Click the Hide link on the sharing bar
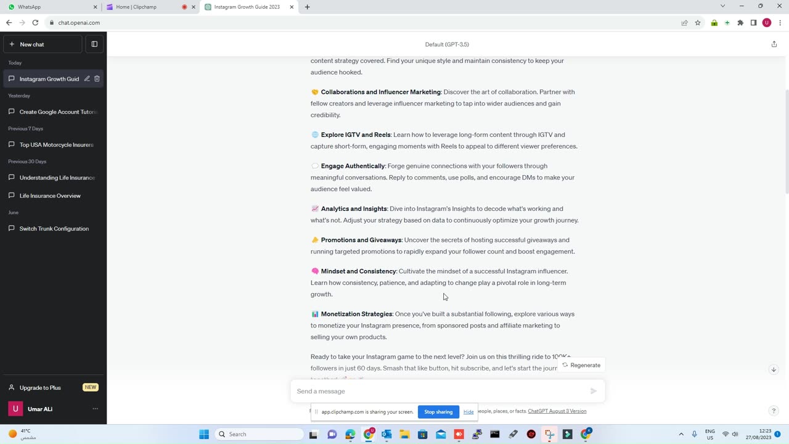 [468, 412]
